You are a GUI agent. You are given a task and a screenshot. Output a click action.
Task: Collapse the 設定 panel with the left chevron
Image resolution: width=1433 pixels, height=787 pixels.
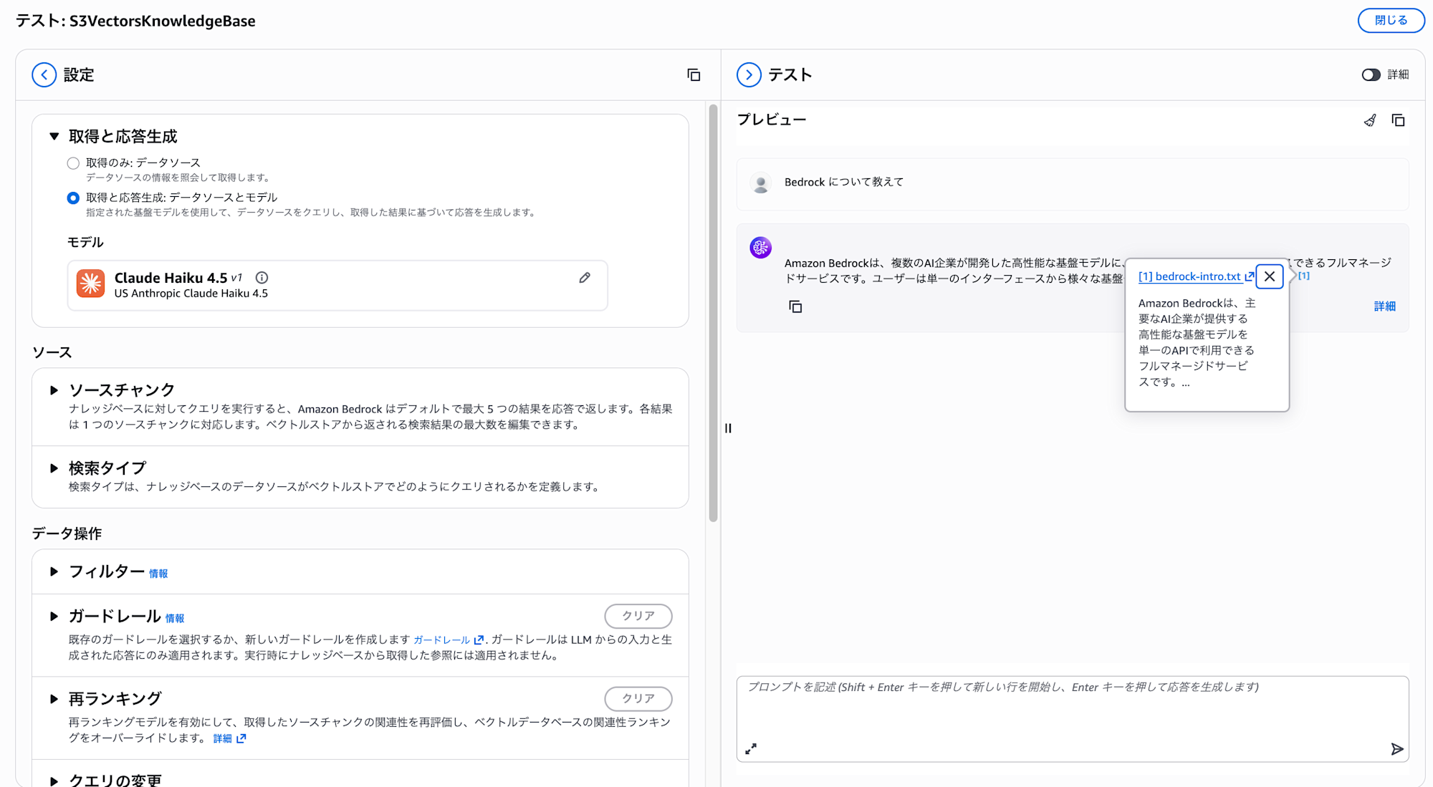(x=44, y=75)
